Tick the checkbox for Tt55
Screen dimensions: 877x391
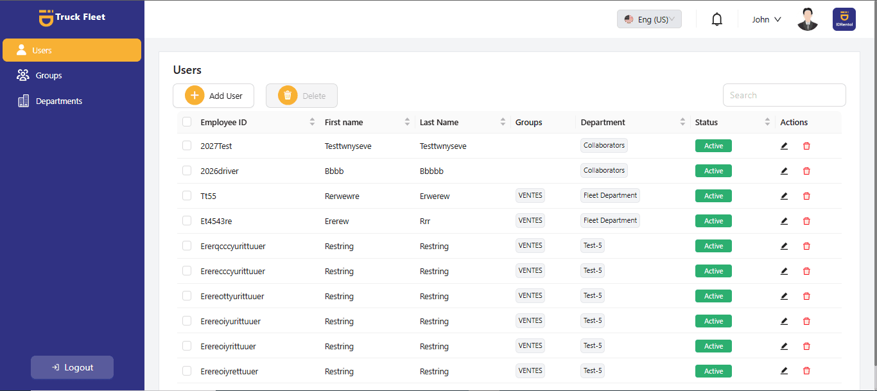187,196
